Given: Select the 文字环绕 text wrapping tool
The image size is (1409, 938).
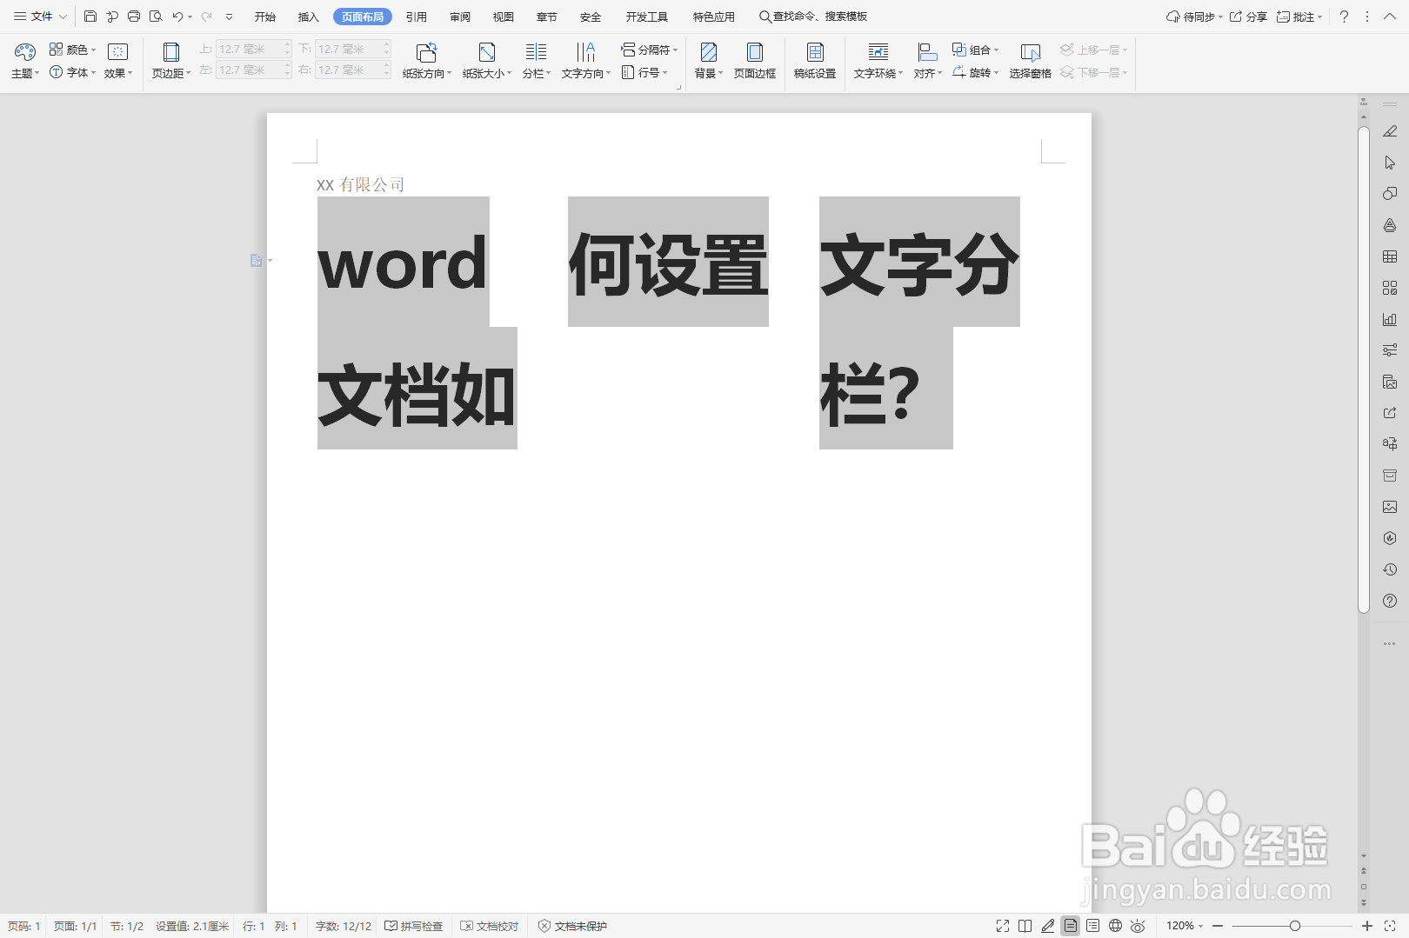Looking at the screenshot, I should coord(876,61).
